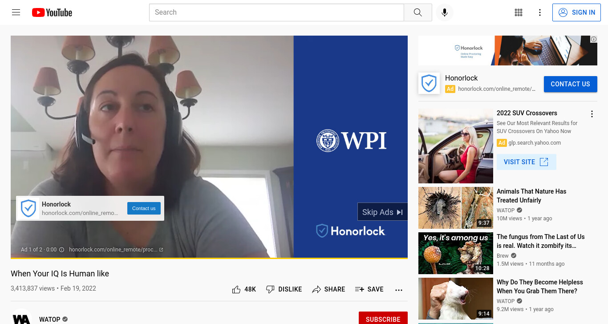Click Why Do They Become Helpless title
608x324 pixels.
(x=540, y=287)
